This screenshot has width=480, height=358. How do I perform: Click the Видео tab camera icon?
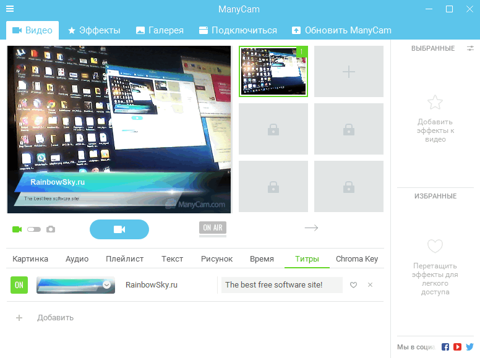17,30
